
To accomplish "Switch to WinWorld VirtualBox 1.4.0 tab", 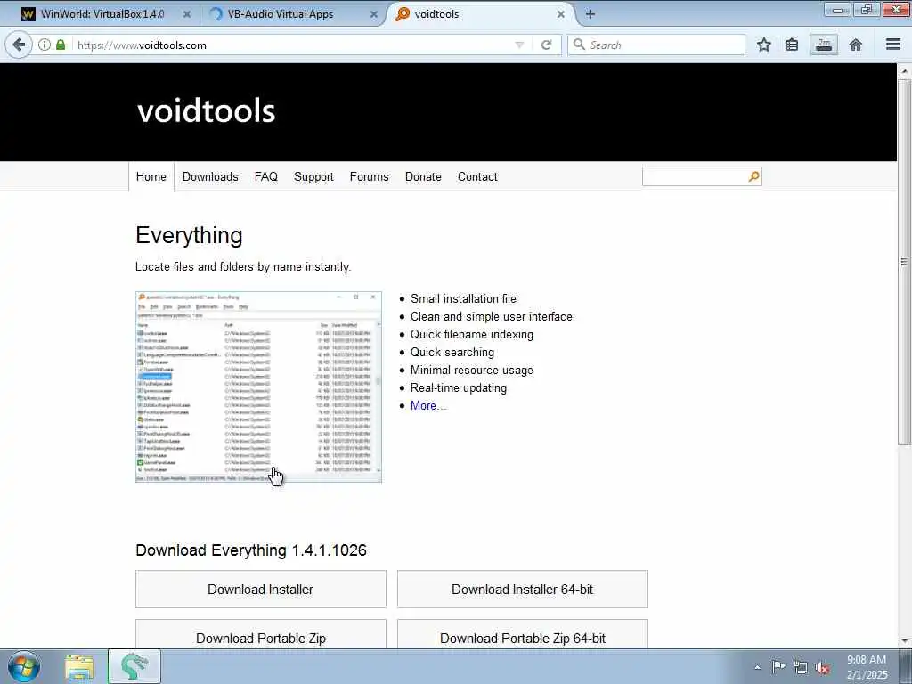I will (102, 14).
